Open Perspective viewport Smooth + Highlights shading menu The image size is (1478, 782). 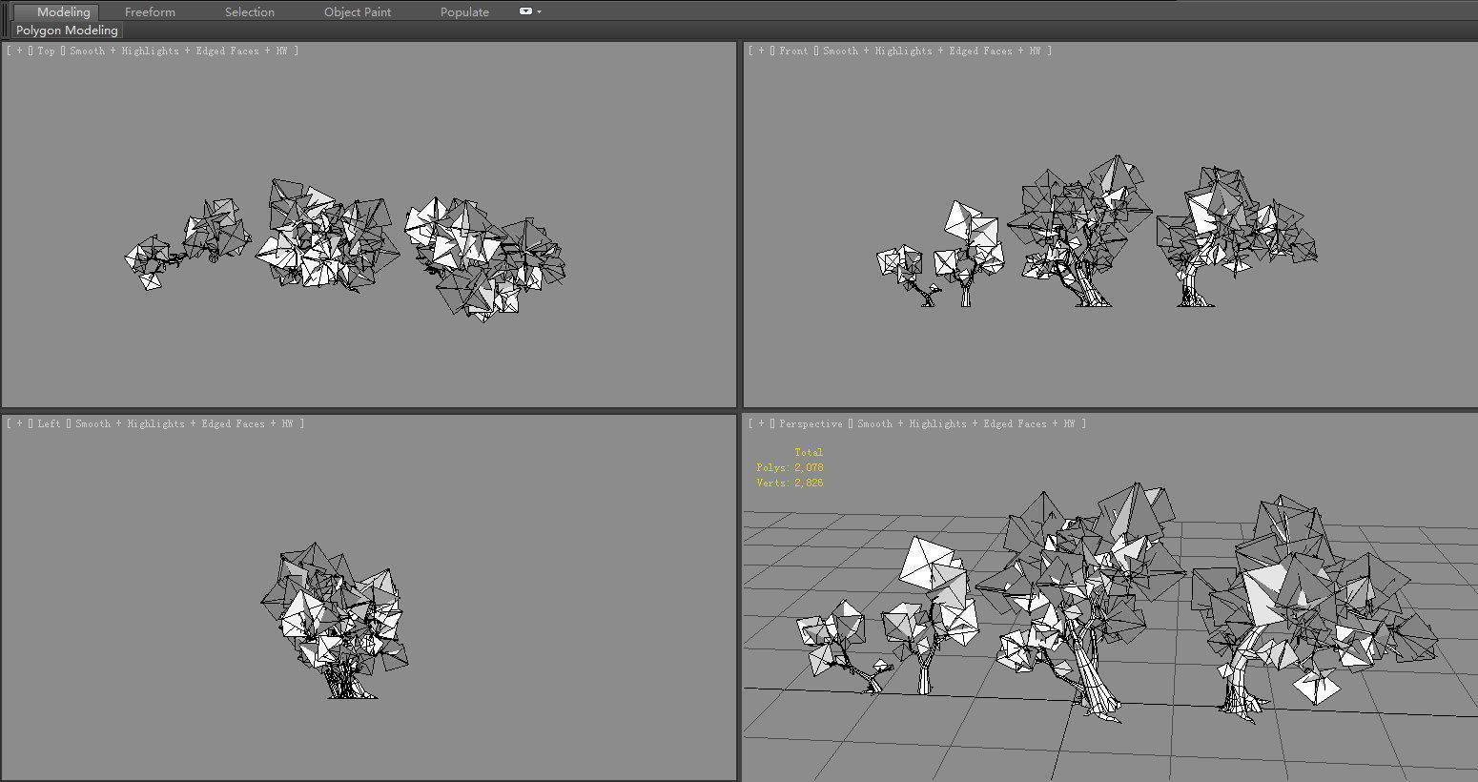[966, 423]
